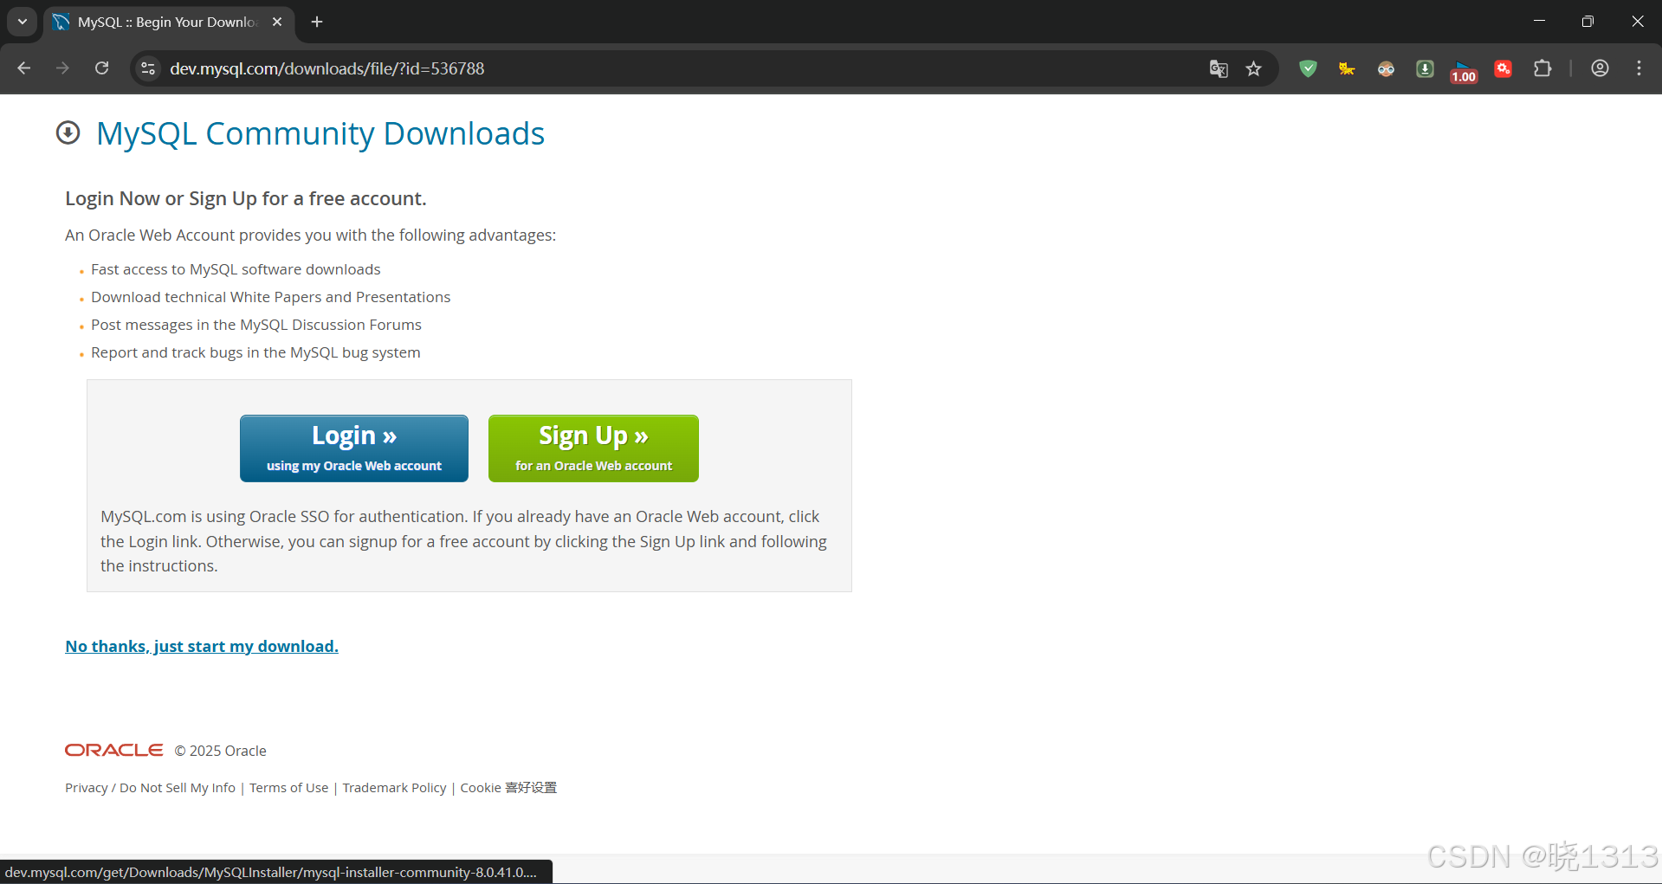Viewport: 1662px width, 884px height.
Task: Minimize the browser window
Action: pos(1539,21)
